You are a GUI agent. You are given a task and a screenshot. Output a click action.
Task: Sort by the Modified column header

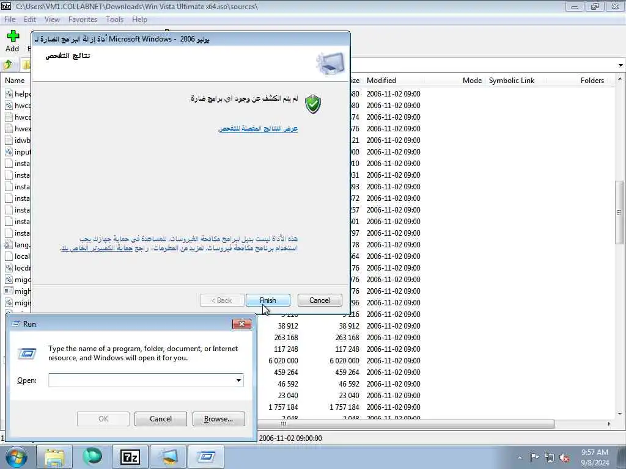(x=381, y=80)
